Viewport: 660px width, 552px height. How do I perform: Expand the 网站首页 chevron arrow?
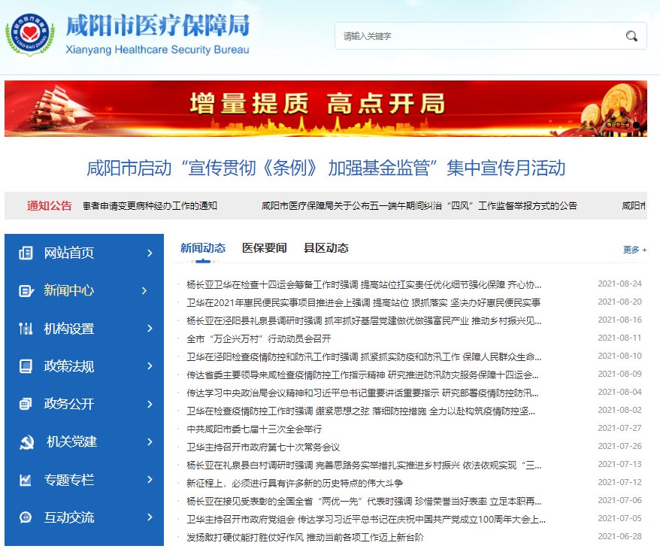click(x=150, y=253)
